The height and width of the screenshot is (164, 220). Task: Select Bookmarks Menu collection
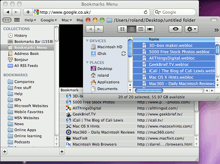27,48
